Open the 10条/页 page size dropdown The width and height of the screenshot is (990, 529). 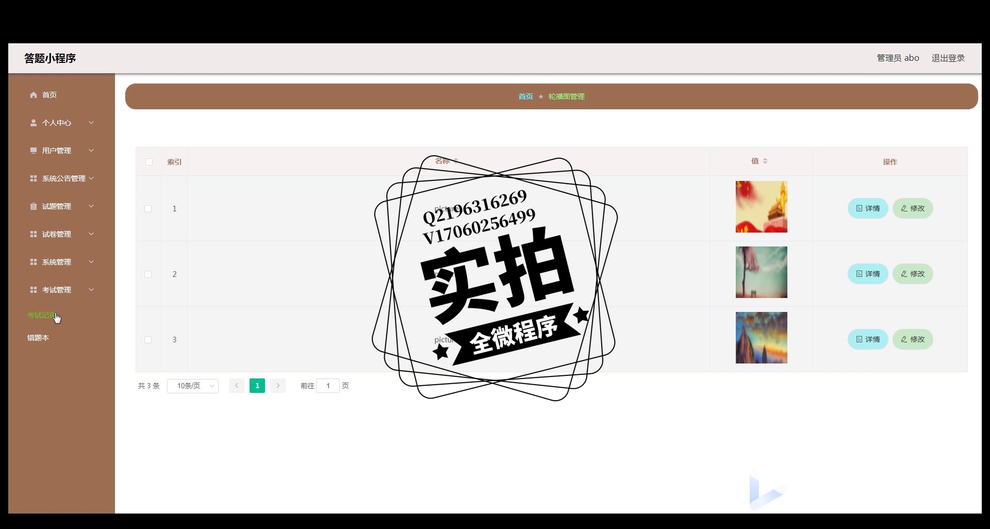(x=193, y=386)
